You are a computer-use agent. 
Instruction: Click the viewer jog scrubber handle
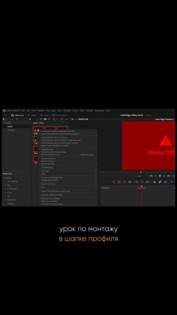click(141, 172)
